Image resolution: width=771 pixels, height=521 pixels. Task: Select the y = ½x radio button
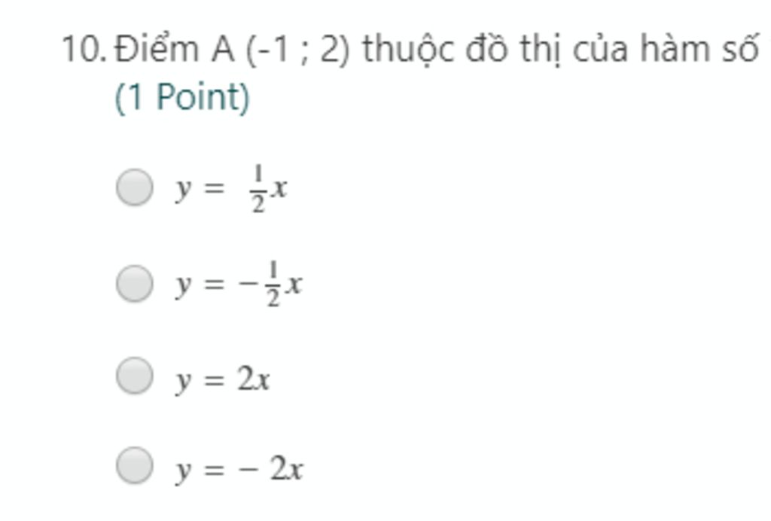click(135, 187)
